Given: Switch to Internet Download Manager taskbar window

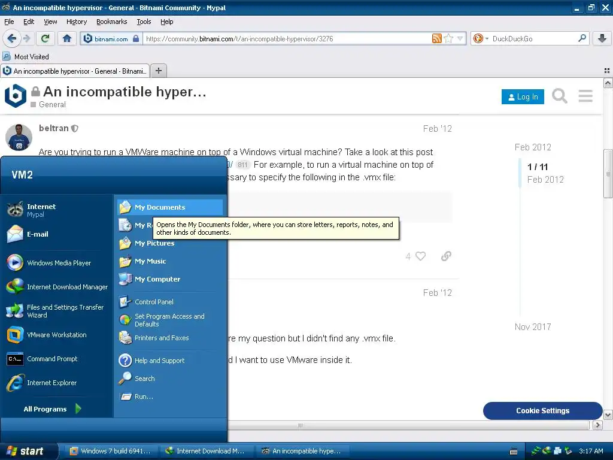Looking at the screenshot, I should coord(207,451).
